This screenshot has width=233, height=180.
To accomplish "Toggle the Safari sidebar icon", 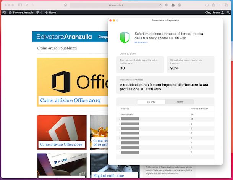I will tap(20, 5).
